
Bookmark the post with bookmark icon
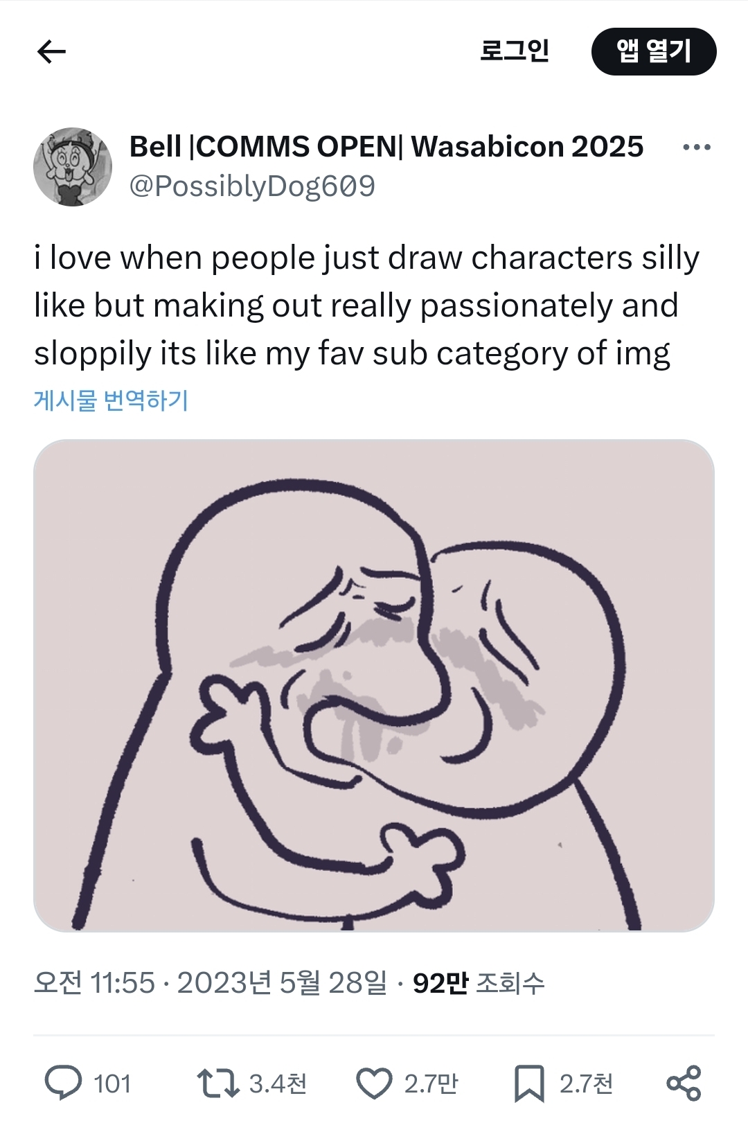pyautogui.click(x=529, y=1084)
